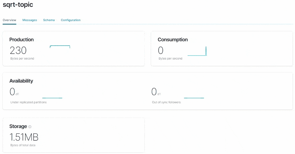
Task: Click the Production sparkline chart
Action: point(60,47)
